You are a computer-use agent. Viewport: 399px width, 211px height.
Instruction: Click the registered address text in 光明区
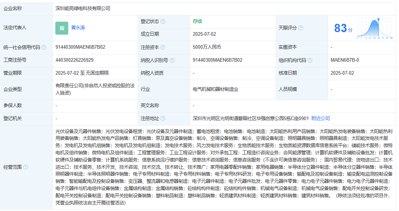click(251, 119)
